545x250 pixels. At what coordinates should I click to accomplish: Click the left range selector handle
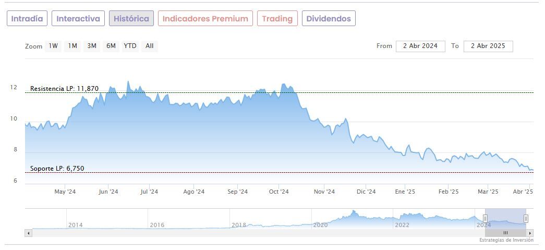coord(485,218)
